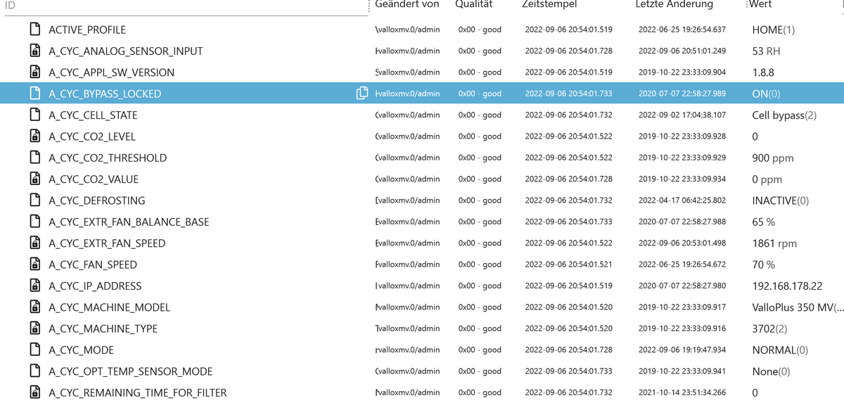844x405 pixels.
Task: Click the A_CYC_DEFROSTING file icon
Action: [34, 200]
